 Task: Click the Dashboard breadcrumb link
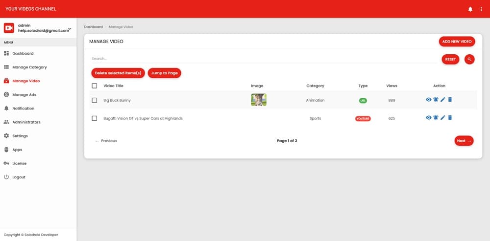(93, 27)
